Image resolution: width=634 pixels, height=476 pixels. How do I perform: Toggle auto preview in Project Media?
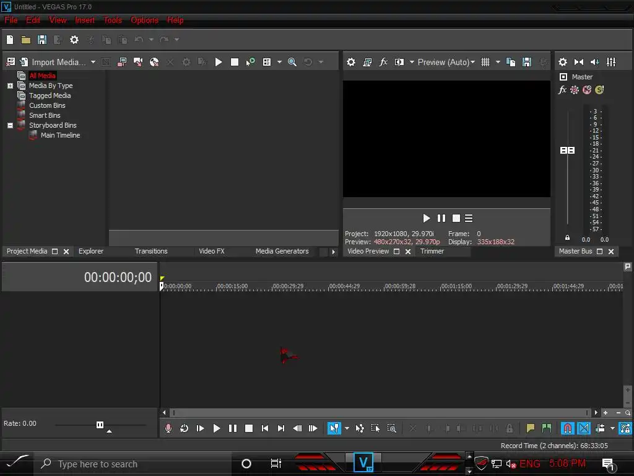tap(250, 62)
